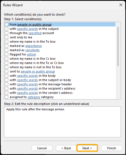
Task: Open 'importance' link in marked as condition
Action: (x=34, y=46)
